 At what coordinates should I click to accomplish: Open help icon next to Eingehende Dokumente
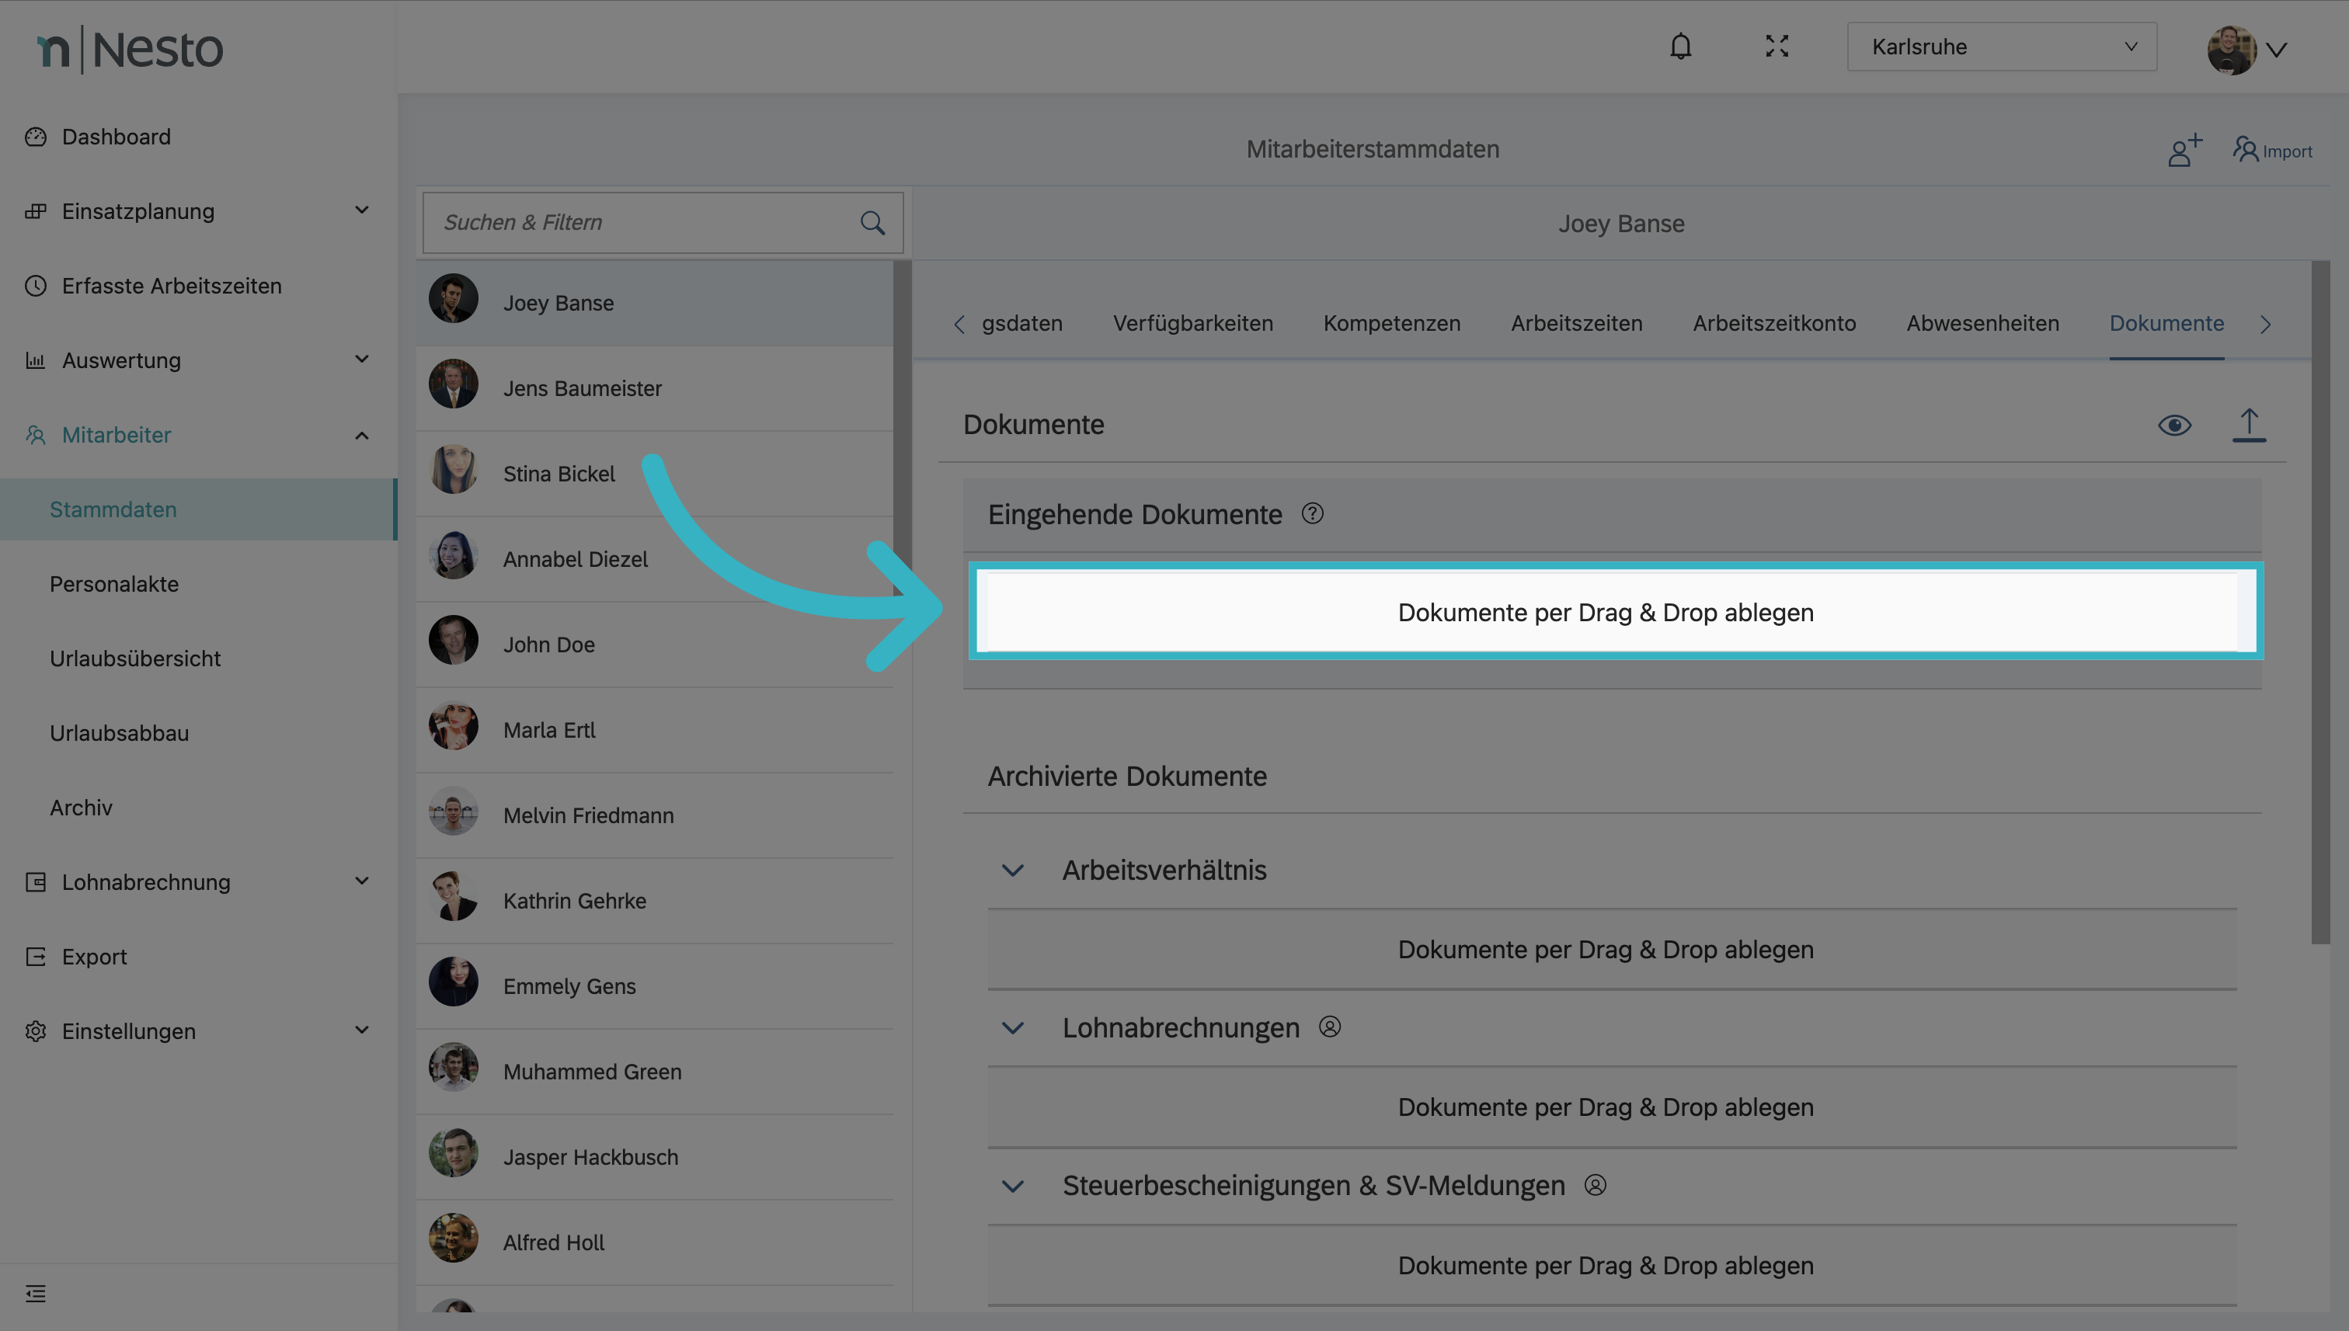click(x=1312, y=514)
